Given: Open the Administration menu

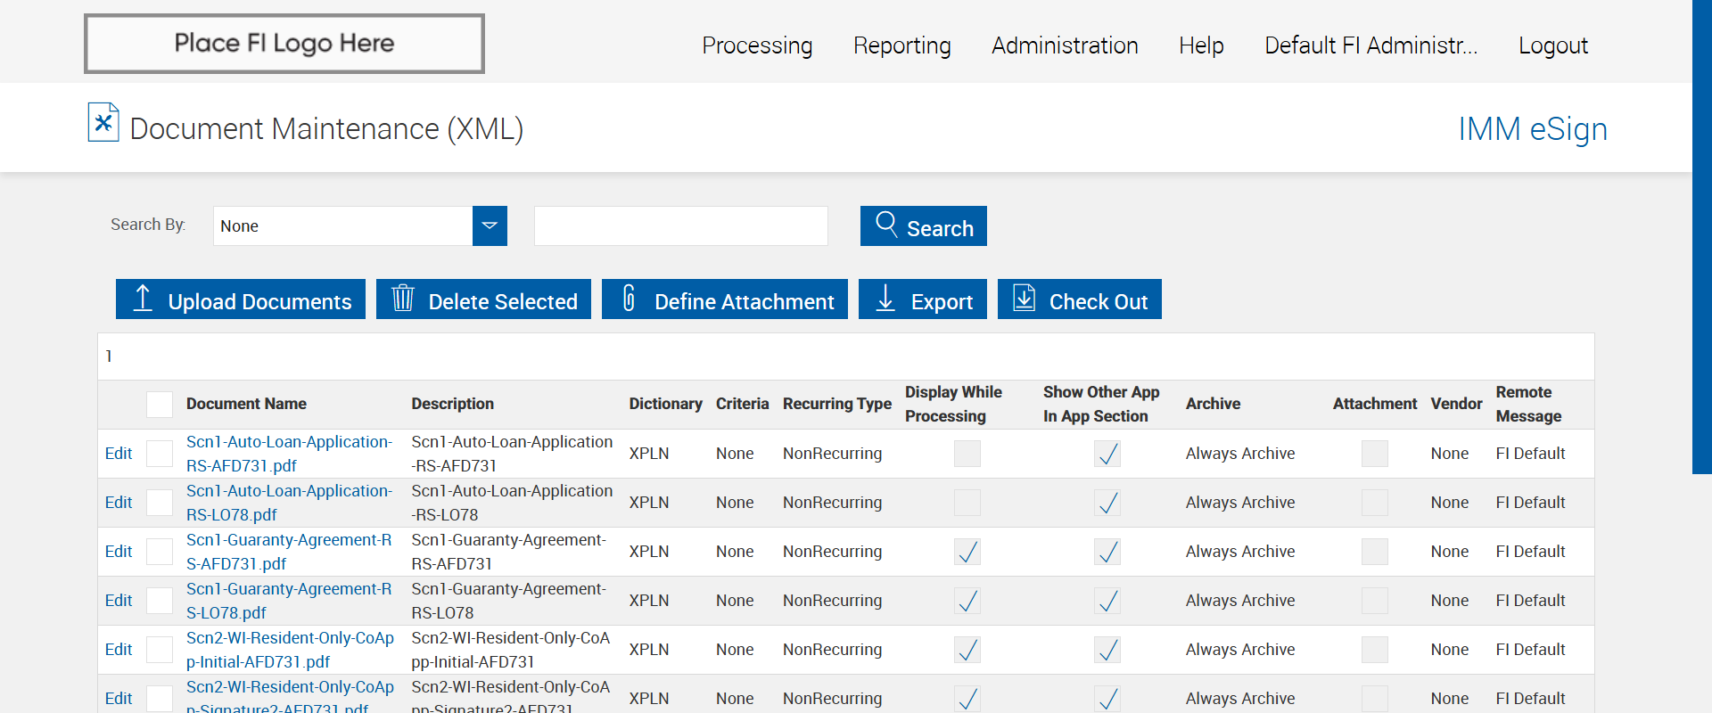Looking at the screenshot, I should click(x=1065, y=45).
